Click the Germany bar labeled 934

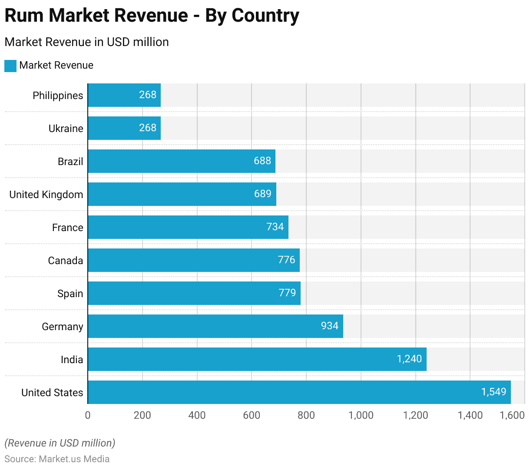pyautogui.click(x=215, y=326)
